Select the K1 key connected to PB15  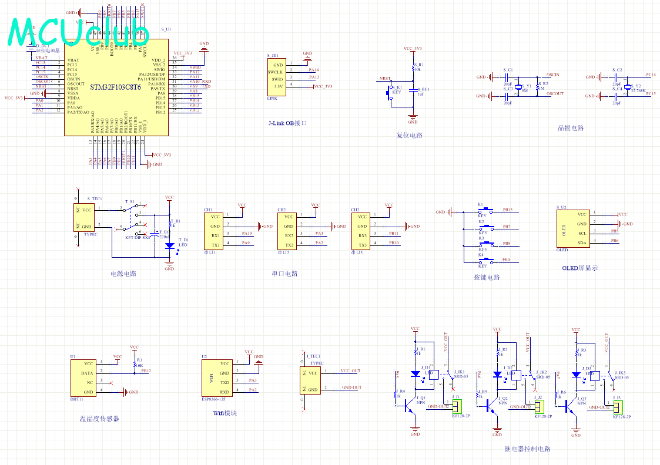coord(485,210)
